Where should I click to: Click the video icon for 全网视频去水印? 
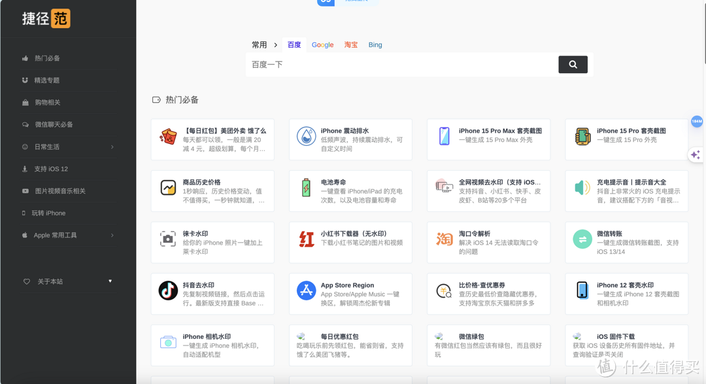click(x=444, y=186)
